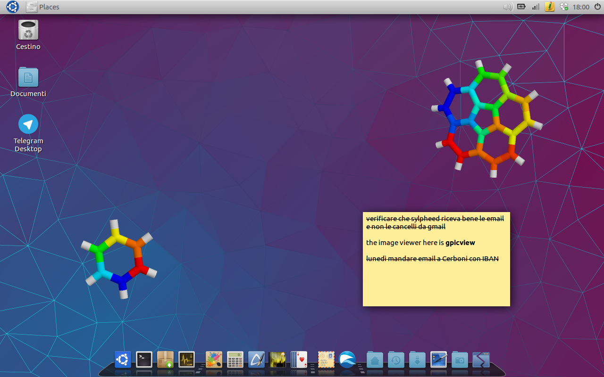Viewport: 604px width, 377px height.
Task: Click the rightmost zigzag window dock icon
Action: point(481,360)
